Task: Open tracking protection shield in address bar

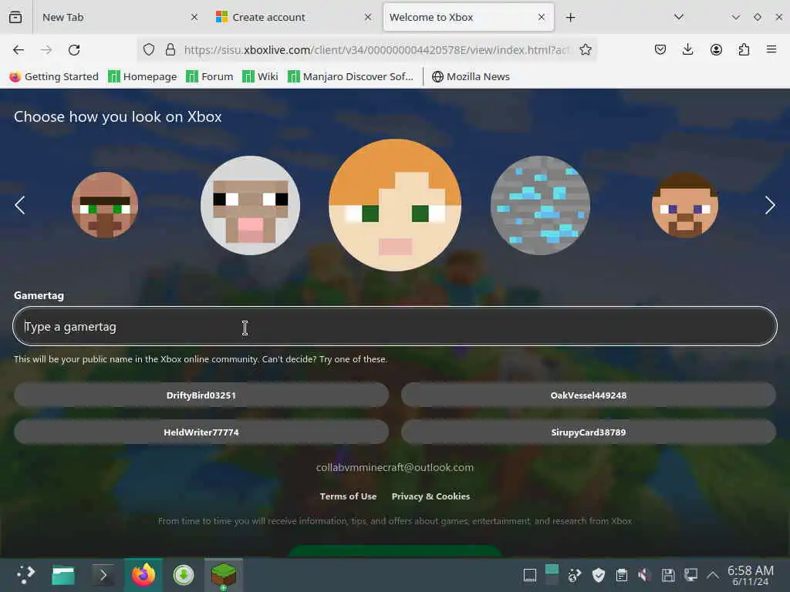Action: (149, 50)
